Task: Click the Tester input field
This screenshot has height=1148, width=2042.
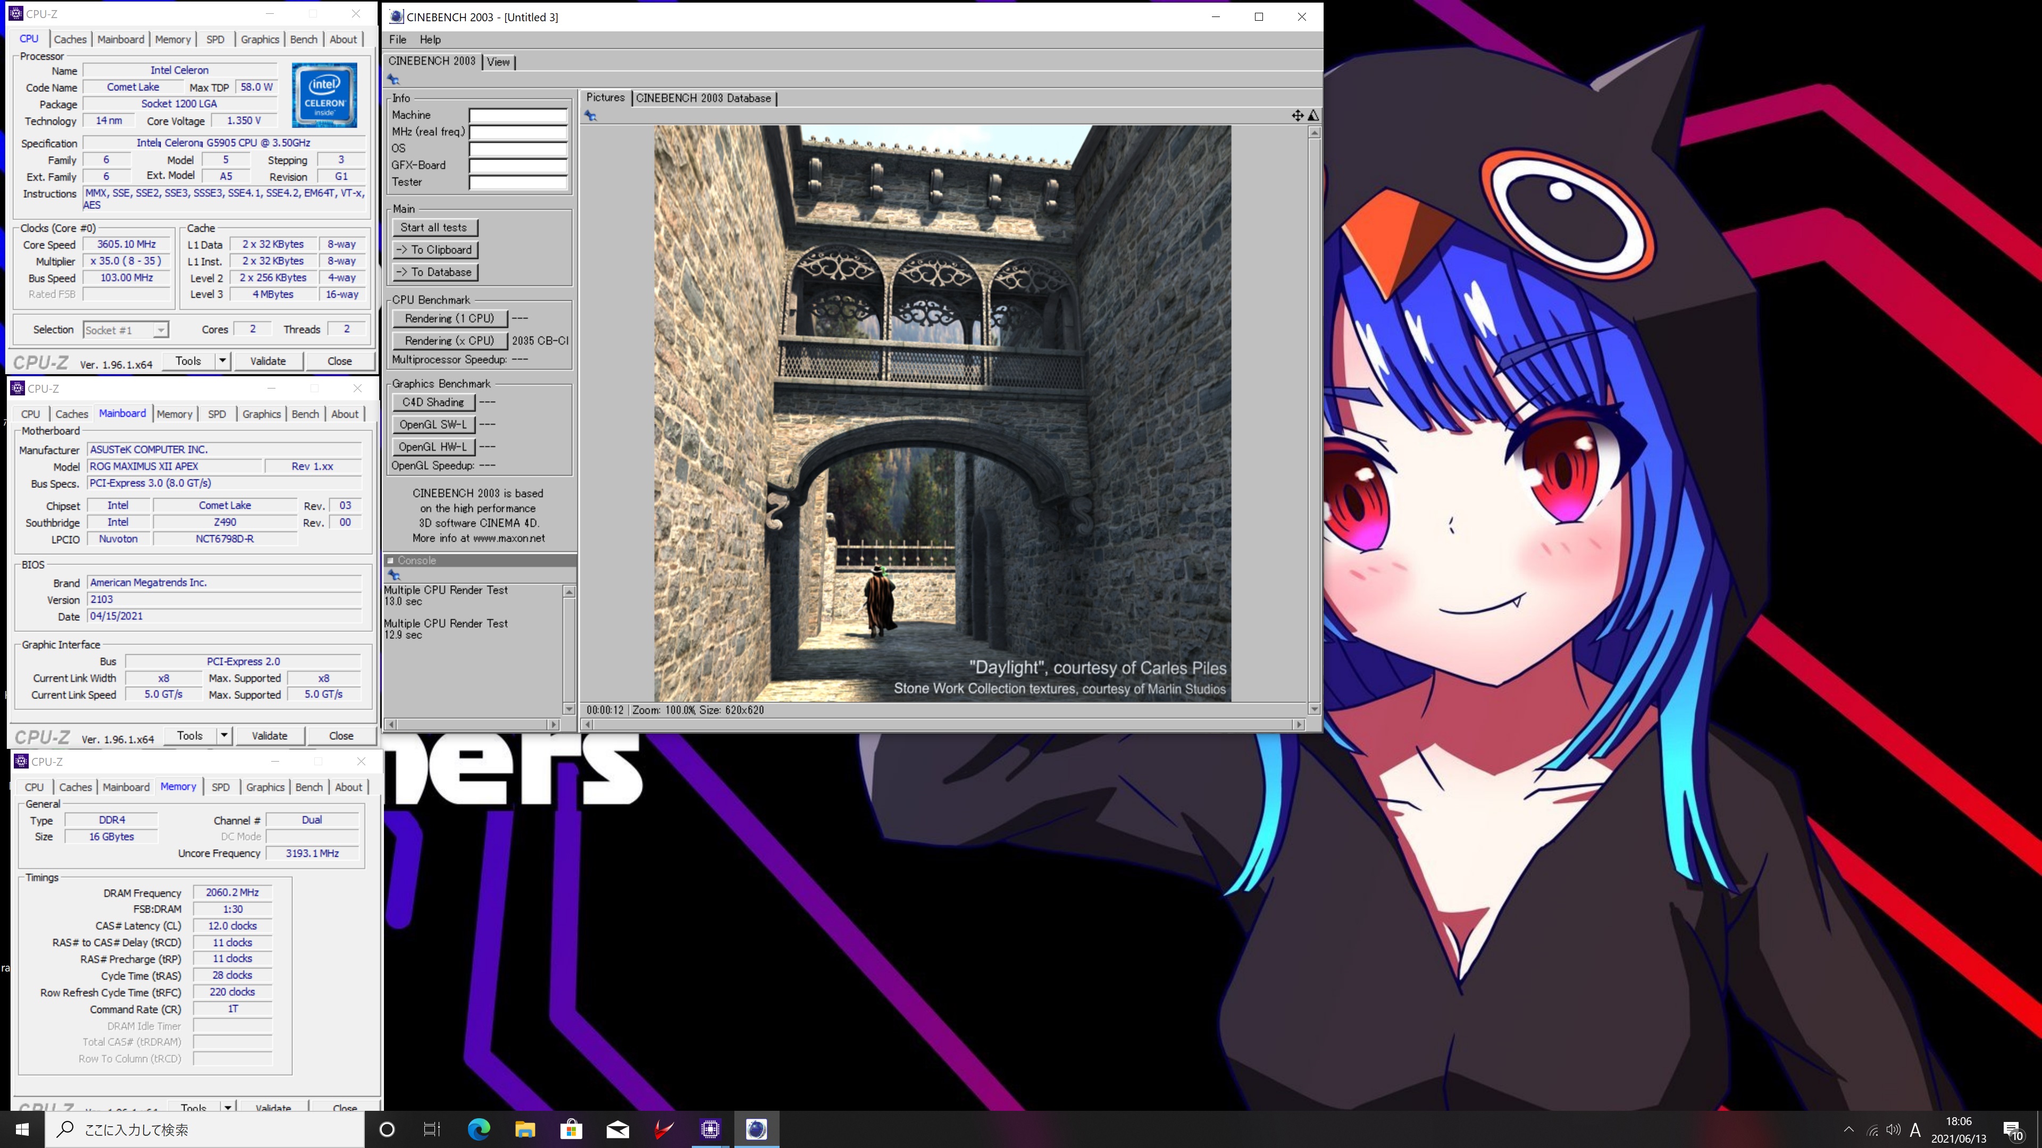Action: 518,182
